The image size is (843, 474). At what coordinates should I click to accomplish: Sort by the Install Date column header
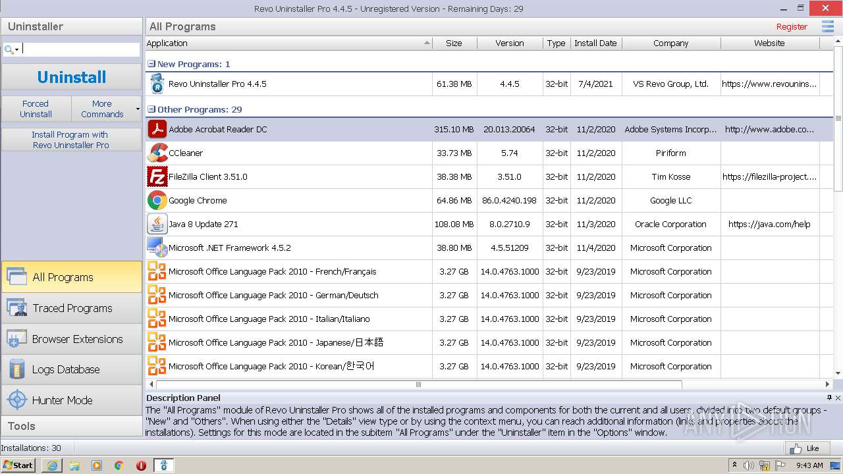point(596,43)
